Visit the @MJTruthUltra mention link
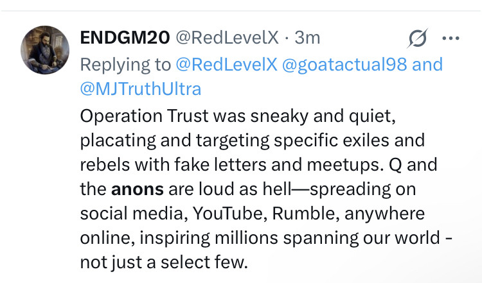This screenshot has height=283, width=482. pyautogui.click(x=141, y=89)
